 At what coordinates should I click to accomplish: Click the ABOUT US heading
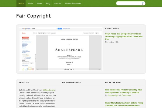[x=24, y=82]
